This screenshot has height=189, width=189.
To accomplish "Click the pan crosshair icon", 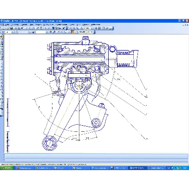I will [x=96, y=28].
